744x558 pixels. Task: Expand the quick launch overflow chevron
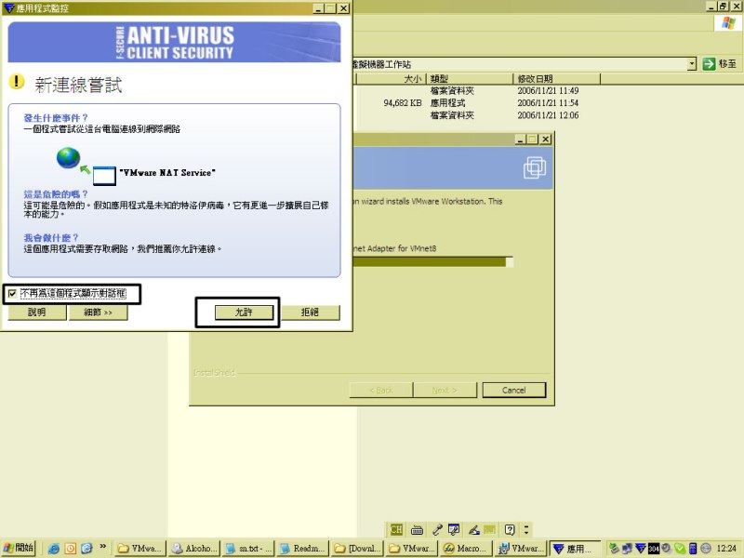[x=102, y=547]
